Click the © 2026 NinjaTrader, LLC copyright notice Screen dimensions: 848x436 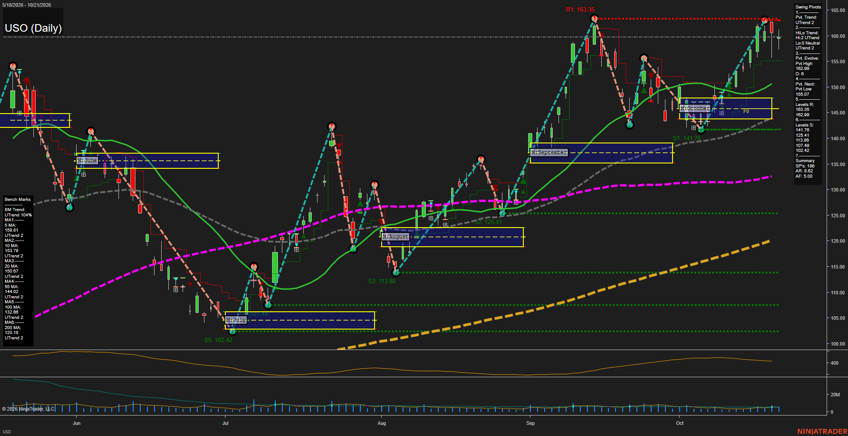point(28,409)
